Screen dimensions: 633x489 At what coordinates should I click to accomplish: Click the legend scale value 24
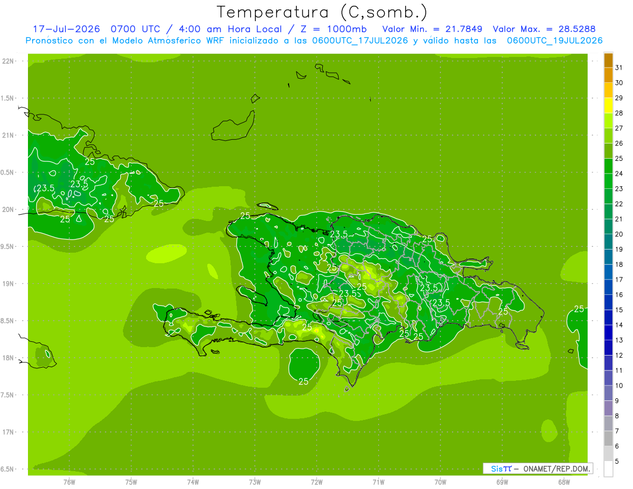coord(619,174)
